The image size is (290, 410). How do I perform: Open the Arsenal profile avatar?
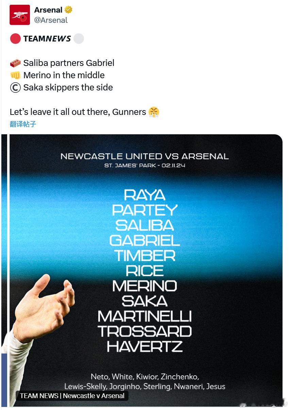pos(20,15)
